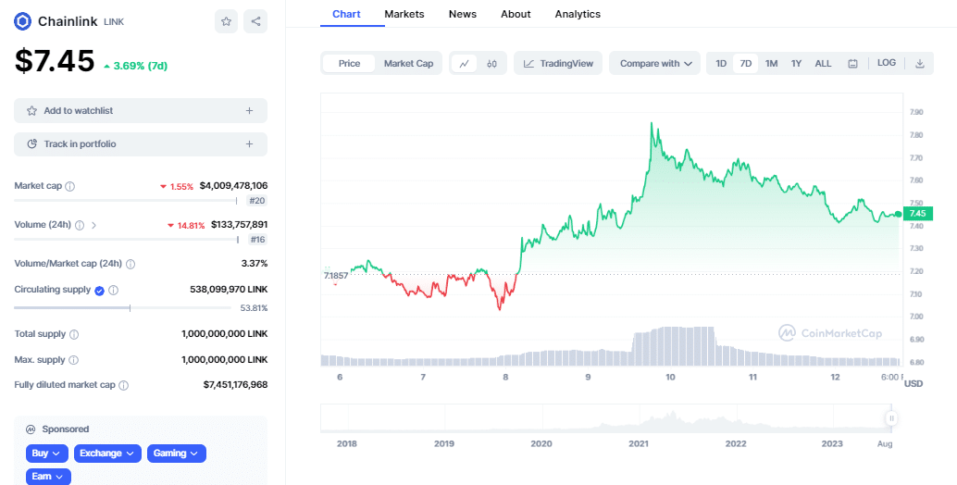Click the $7,451,176,968 diluted cap value

pyautogui.click(x=235, y=385)
